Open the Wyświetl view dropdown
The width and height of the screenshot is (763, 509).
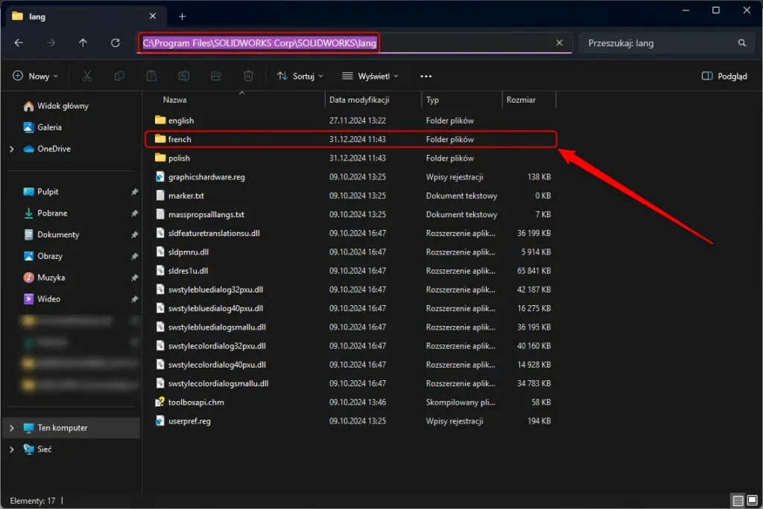pos(370,76)
